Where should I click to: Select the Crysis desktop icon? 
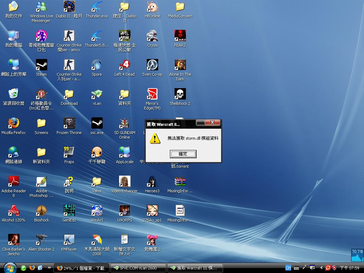point(152,36)
